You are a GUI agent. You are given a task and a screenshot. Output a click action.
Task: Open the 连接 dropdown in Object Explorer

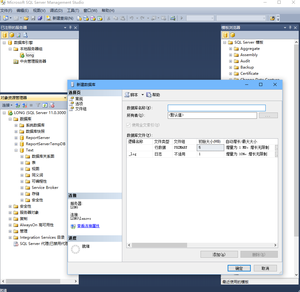pos(7,105)
